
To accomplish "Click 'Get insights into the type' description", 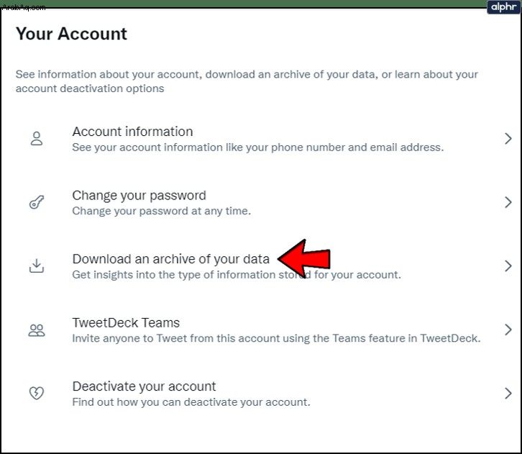I will [237, 275].
